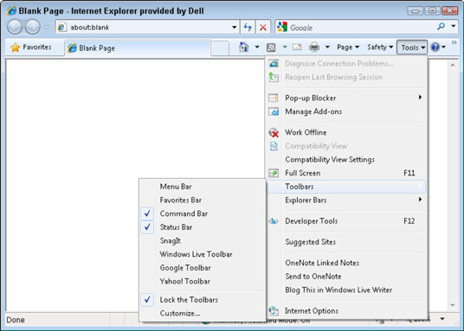Image resolution: width=464 pixels, height=331 pixels.
Task: Open Internet Options
Action: tap(346, 311)
